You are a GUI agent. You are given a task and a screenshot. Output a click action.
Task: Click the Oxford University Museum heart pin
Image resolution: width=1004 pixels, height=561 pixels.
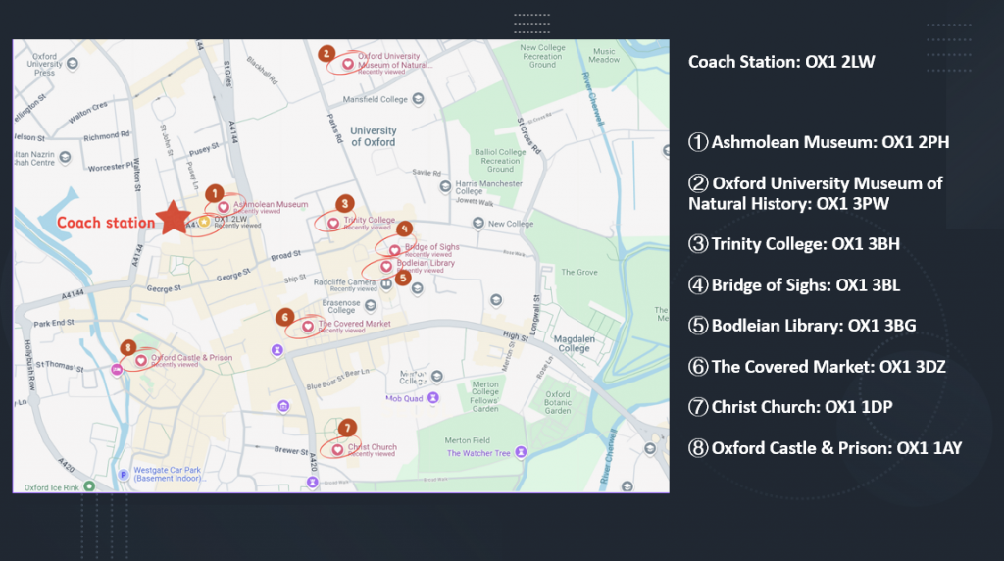pyautogui.click(x=347, y=62)
